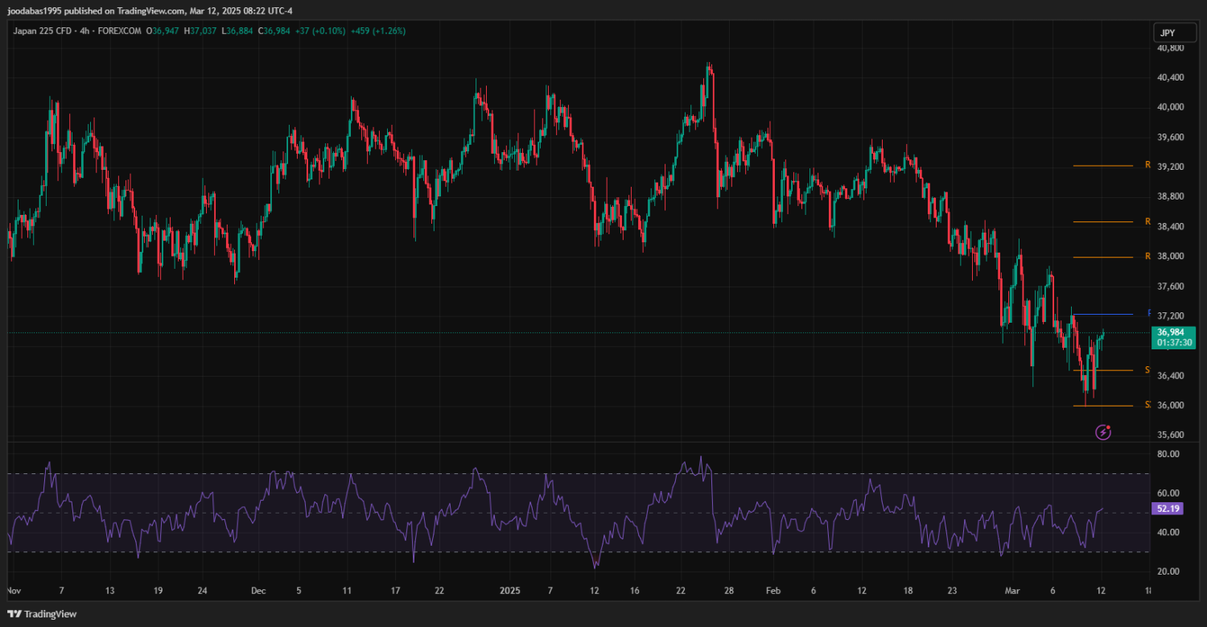Click the Dec label on time axis

258,590
